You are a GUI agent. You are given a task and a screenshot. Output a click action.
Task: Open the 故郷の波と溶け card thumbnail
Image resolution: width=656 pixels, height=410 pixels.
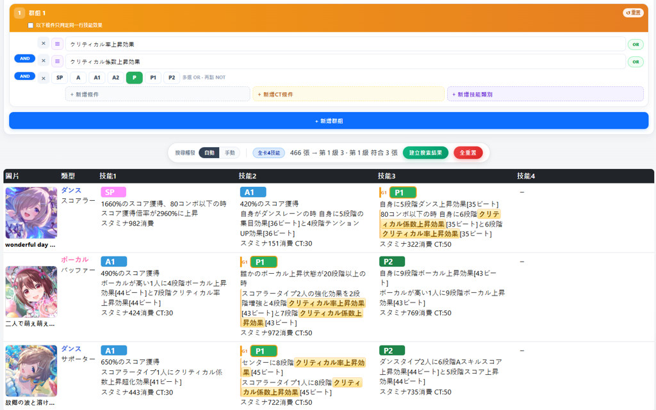tap(31, 371)
